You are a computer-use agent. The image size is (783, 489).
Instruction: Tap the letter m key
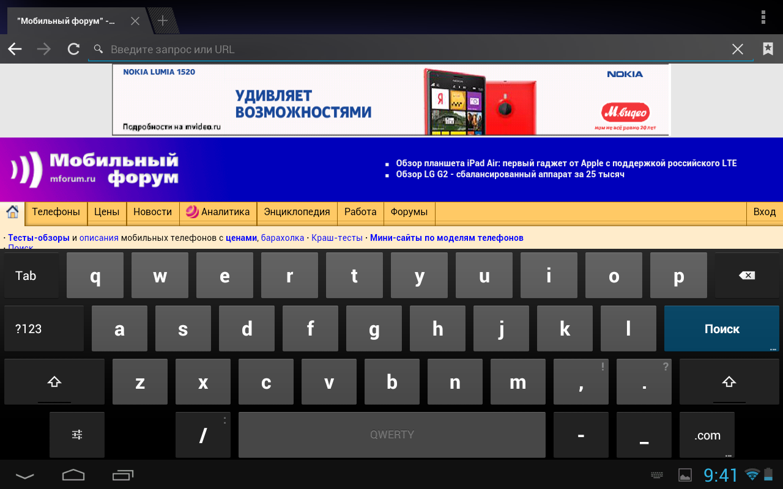click(518, 382)
